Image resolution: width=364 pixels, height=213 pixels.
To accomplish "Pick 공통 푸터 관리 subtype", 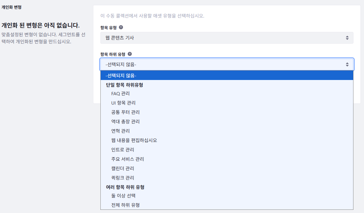I will [x=125, y=112].
